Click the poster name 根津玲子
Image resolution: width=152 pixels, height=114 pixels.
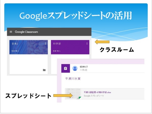[84, 67]
